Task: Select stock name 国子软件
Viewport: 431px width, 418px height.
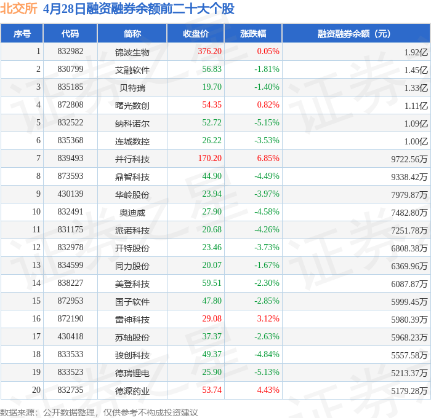Action: (x=132, y=302)
